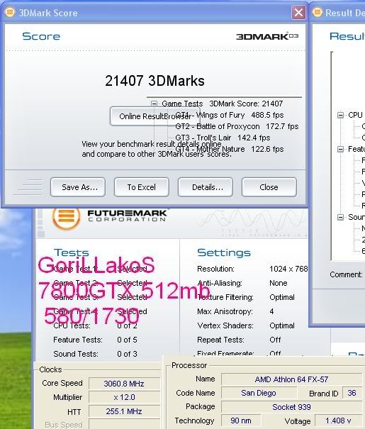The image size is (365, 429).
Task: Click the Technology field 90 nm
Action: pos(241,420)
